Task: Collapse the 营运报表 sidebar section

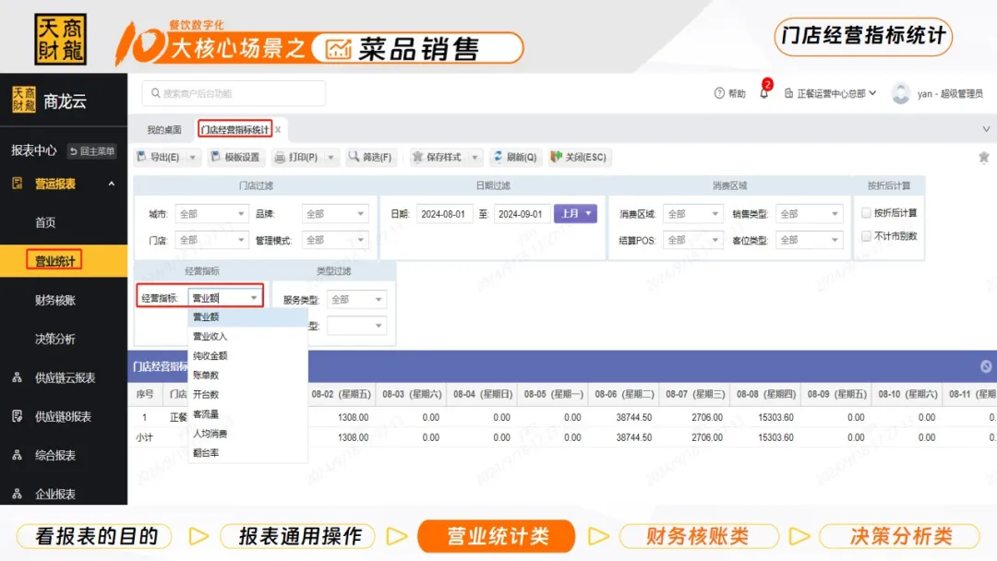Action: 112,184
